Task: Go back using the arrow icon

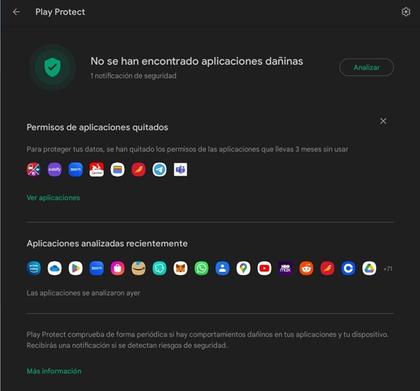Action: [x=16, y=12]
